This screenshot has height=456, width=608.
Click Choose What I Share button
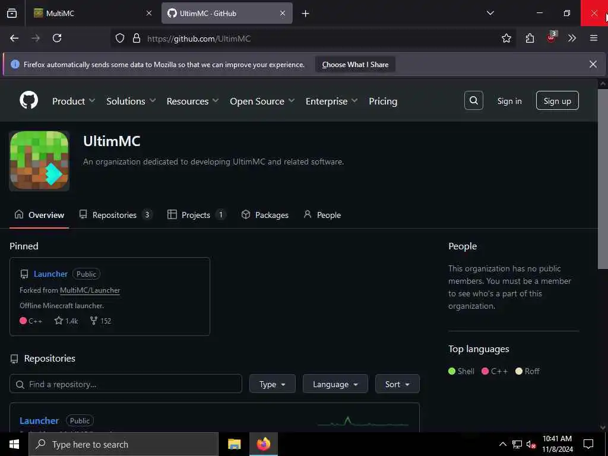tap(355, 64)
